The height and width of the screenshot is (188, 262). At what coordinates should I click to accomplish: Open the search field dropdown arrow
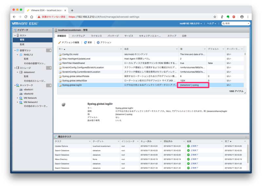point(249,23)
